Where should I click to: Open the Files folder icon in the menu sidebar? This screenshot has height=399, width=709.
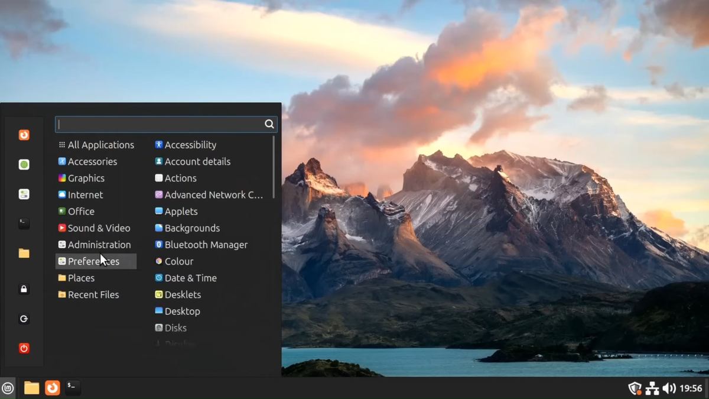pos(24,253)
